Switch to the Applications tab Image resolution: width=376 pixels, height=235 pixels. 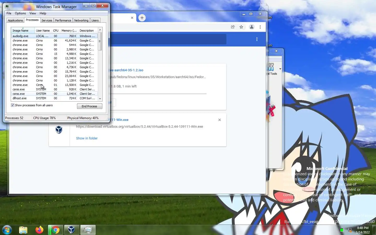(x=15, y=20)
